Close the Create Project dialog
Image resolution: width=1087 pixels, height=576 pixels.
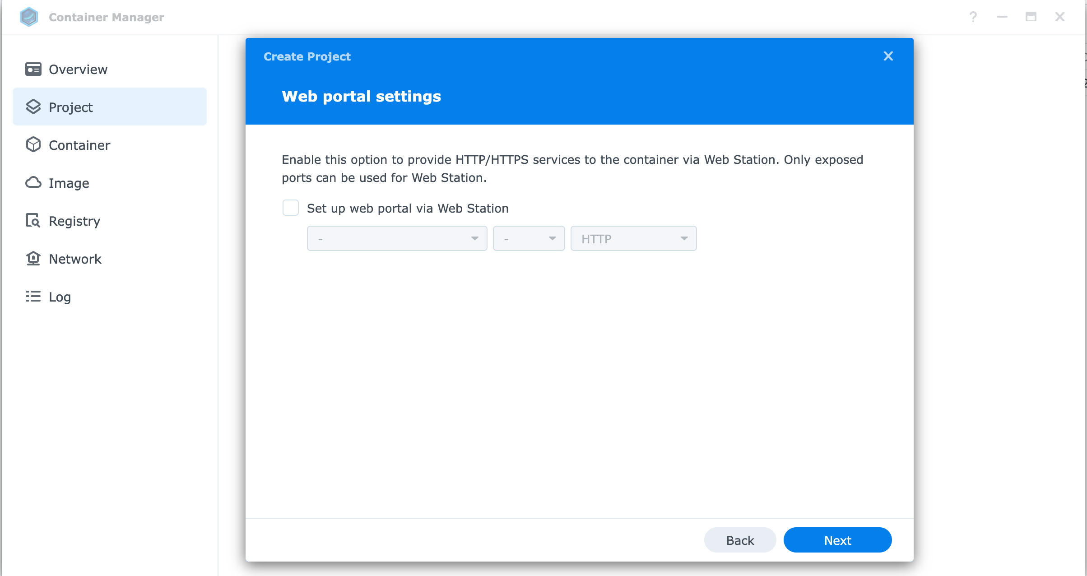pos(888,56)
